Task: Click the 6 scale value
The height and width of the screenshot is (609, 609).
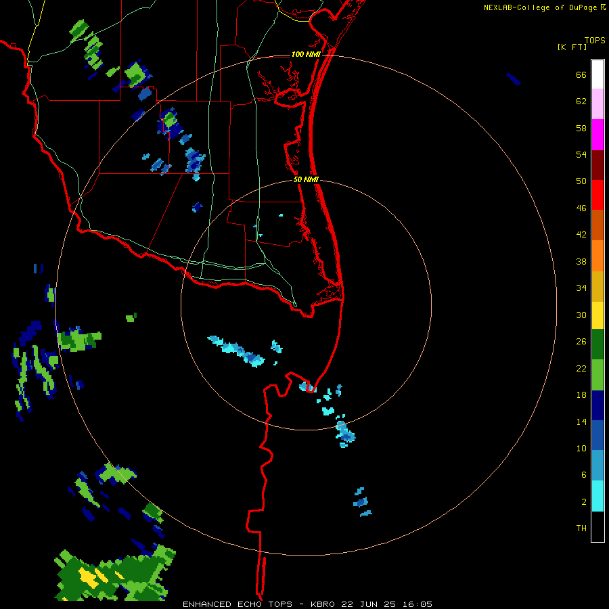Action: [x=584, y=475]
